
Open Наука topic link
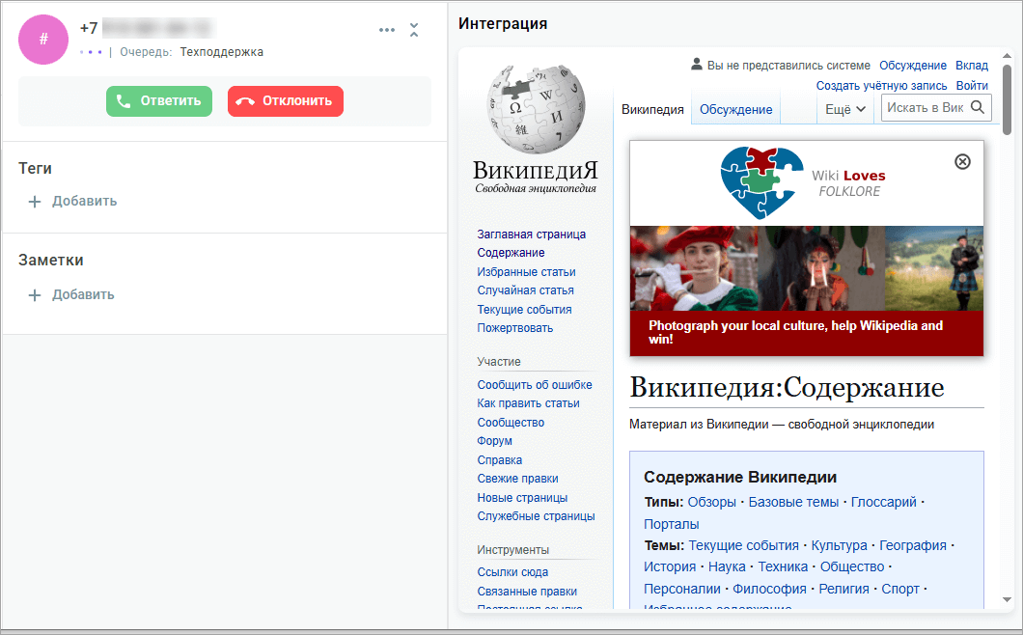tap(727, 567)
